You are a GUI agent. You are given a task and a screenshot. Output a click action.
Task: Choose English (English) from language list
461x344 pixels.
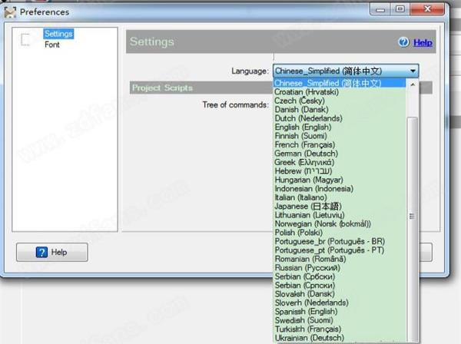pyautogui.click(x=303, y=127)
